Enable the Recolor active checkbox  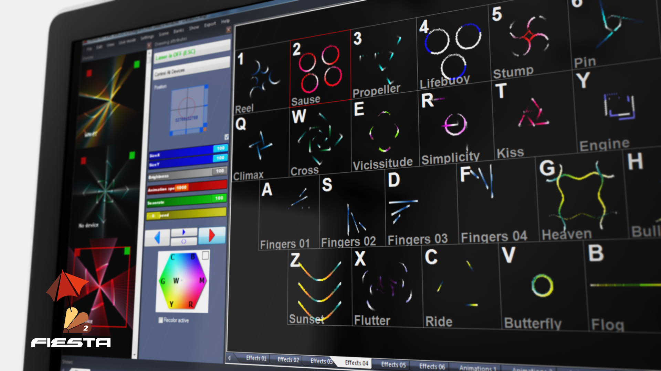click(x=160, y=320)
